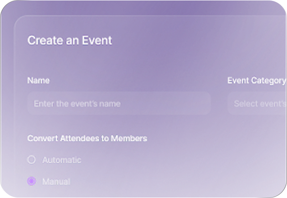Click the Name field label

pyautogui.click(x=38, y=80)
